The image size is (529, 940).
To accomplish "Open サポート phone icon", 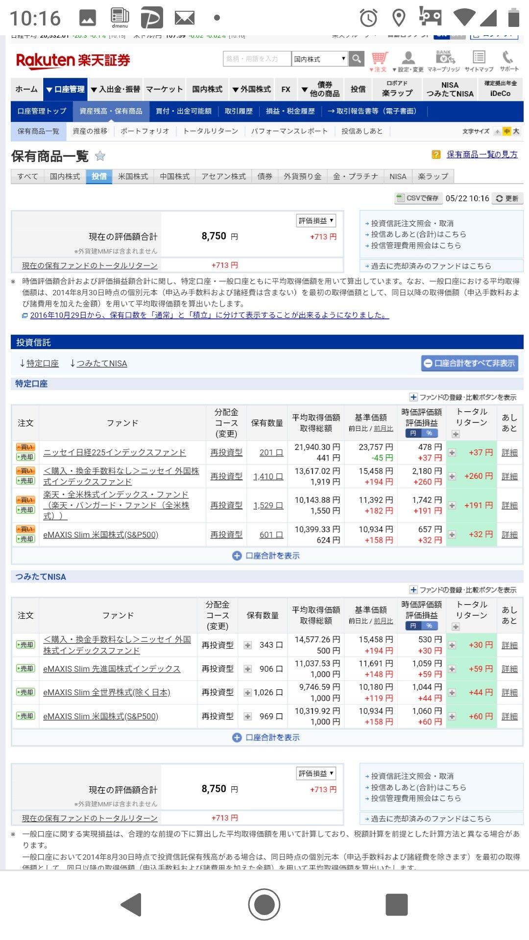I will click(x=509, y=62).
